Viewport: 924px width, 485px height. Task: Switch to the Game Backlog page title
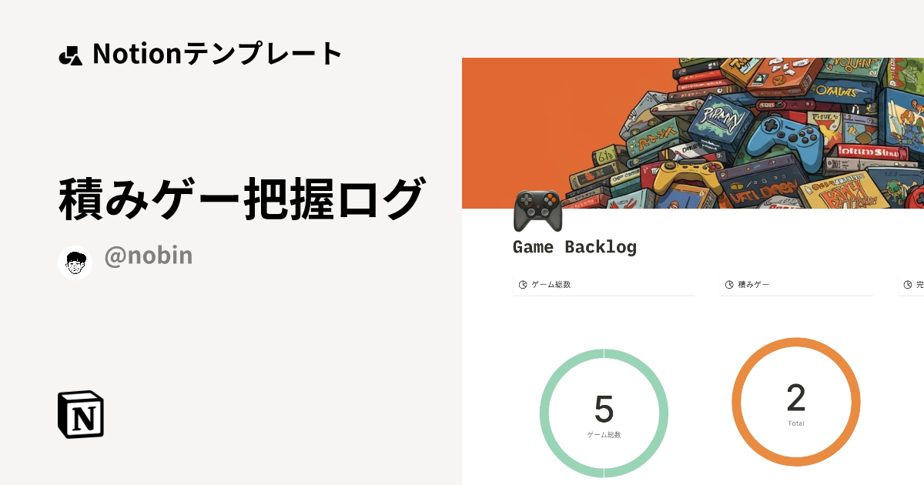(x=574, y=246)
